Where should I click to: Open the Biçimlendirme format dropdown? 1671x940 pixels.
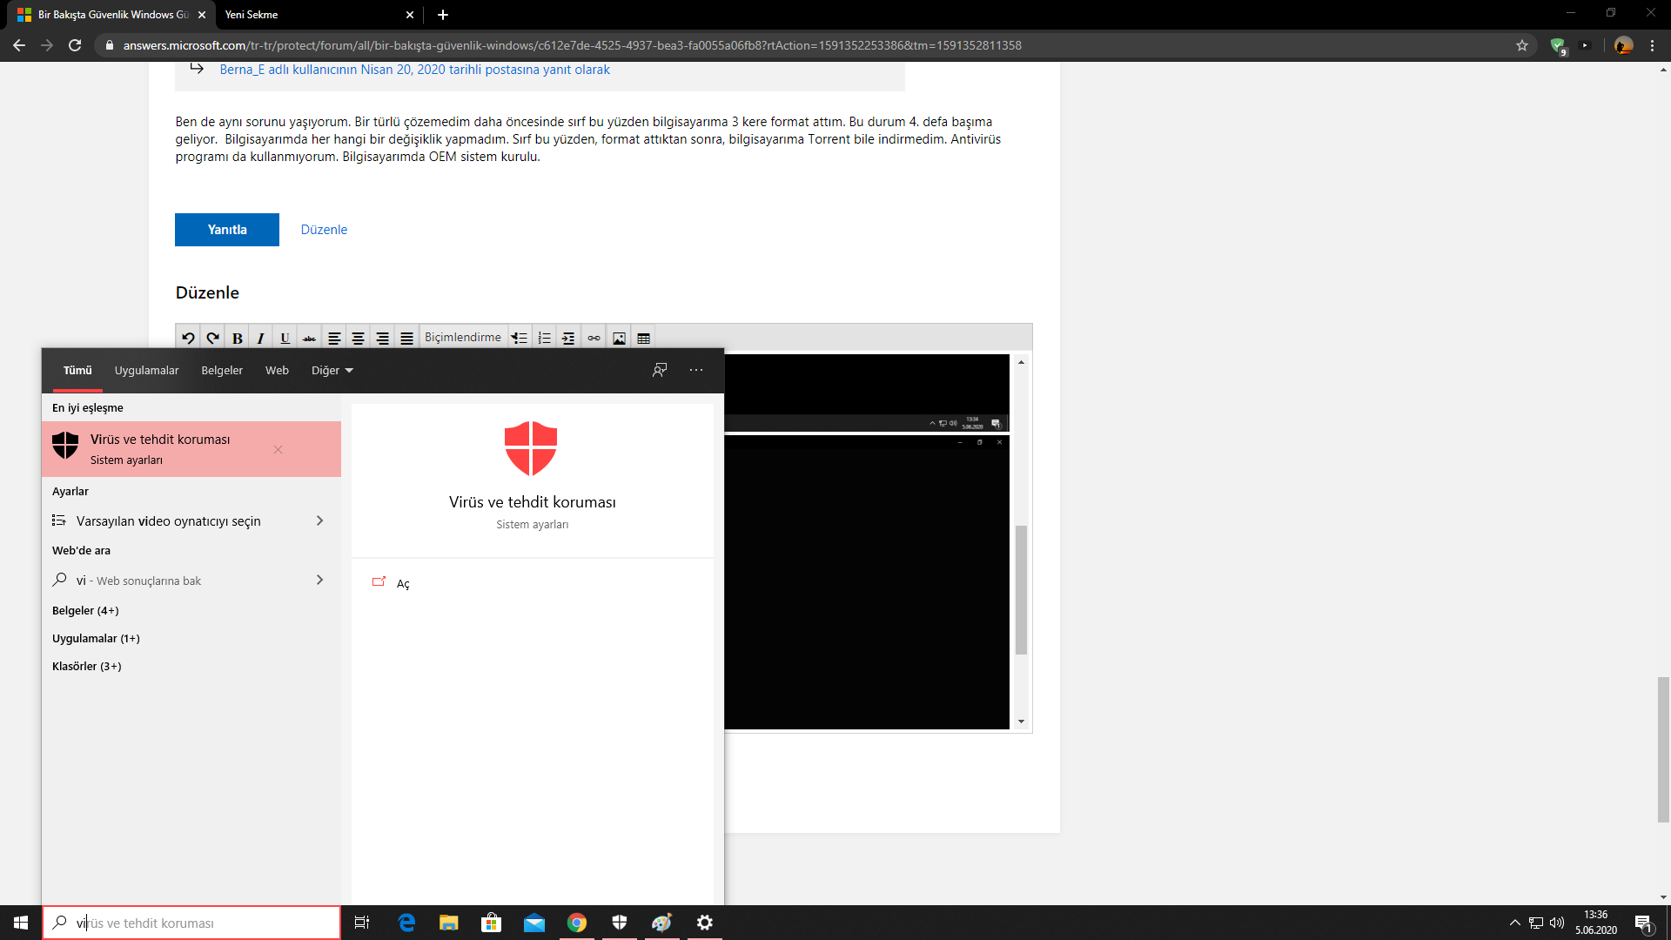(x=463, y=338)
